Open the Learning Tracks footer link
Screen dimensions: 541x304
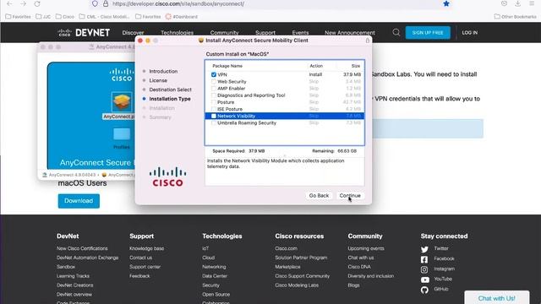coord(73,276)
